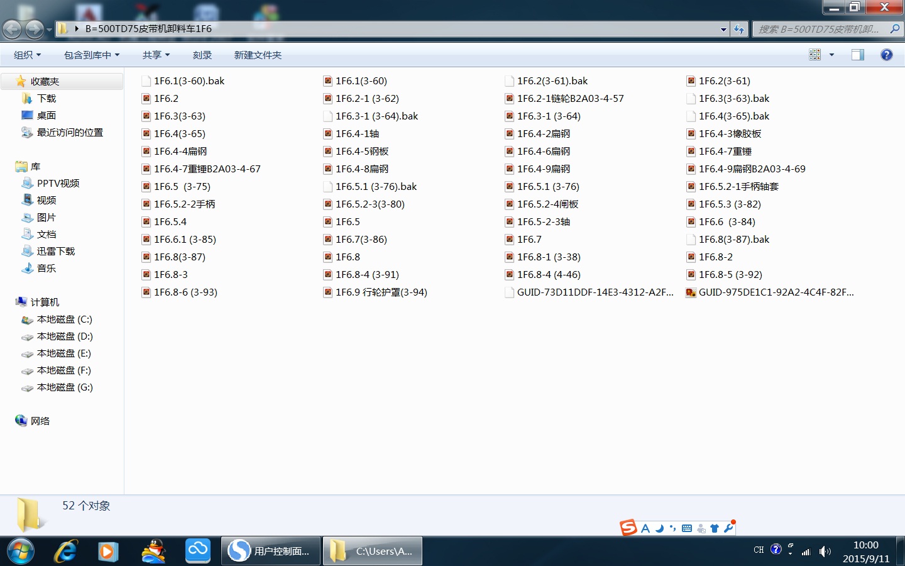The image size is (905, 566).
Task: Select file 1F6.8(3-87).bak
Action: click(x=734, y=239)
